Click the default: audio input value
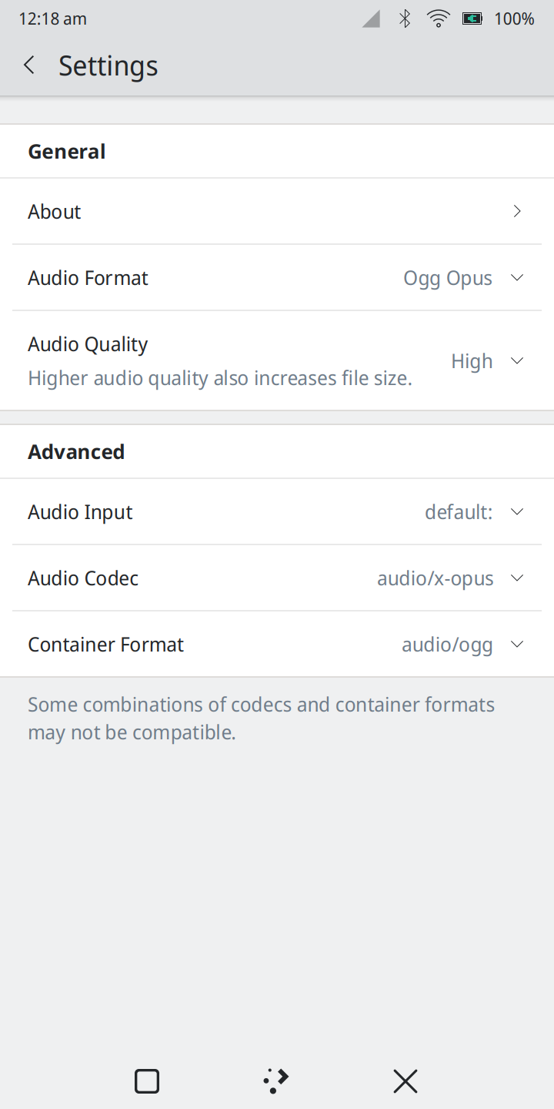 click(459, 512)
